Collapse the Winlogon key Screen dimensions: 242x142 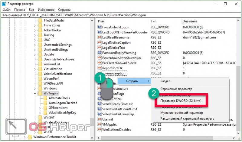pos(35,93)
